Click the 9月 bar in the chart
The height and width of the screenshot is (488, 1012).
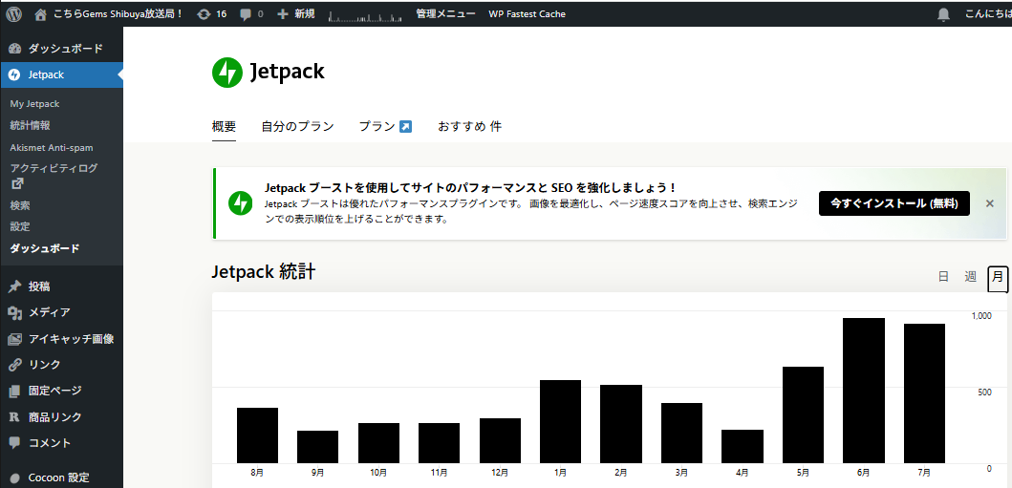[317, 447]
